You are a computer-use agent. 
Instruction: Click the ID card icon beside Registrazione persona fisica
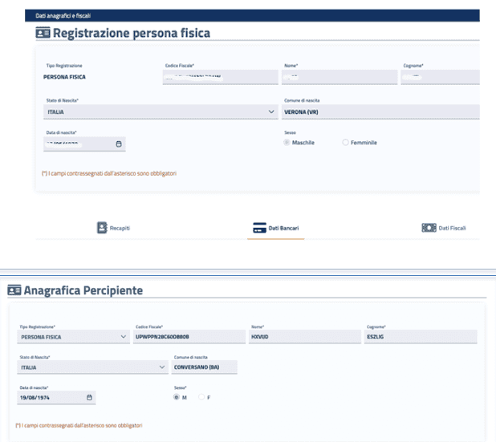pyautogui.click(x=43, y=33)
